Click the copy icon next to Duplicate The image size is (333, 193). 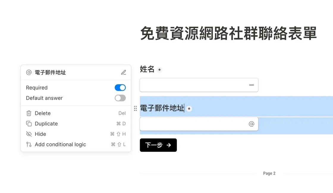coord(29,124)
